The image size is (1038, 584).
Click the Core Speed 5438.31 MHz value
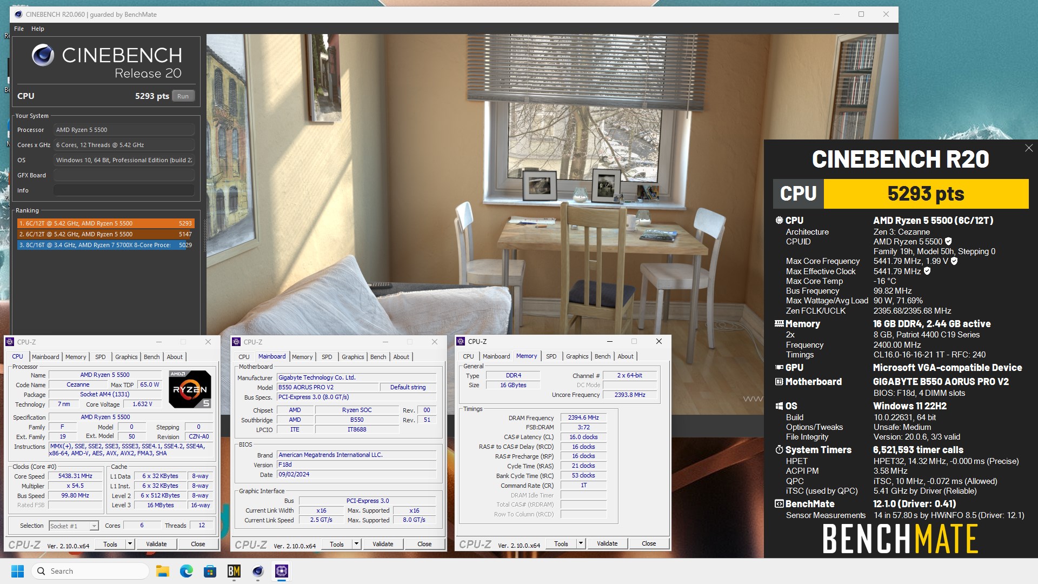click(x=75, y=476)
